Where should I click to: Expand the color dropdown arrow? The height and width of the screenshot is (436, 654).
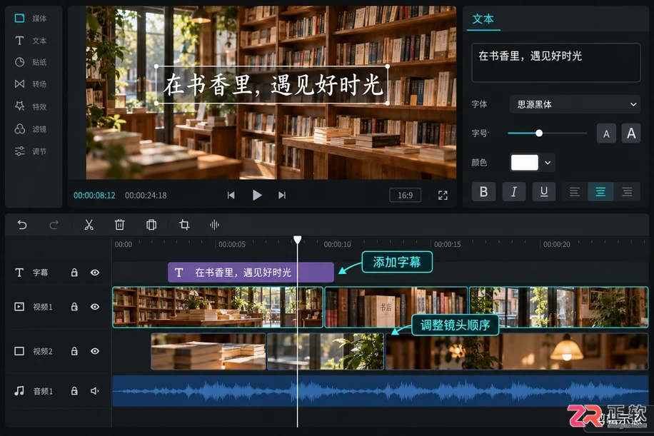[x=548, y=163]
